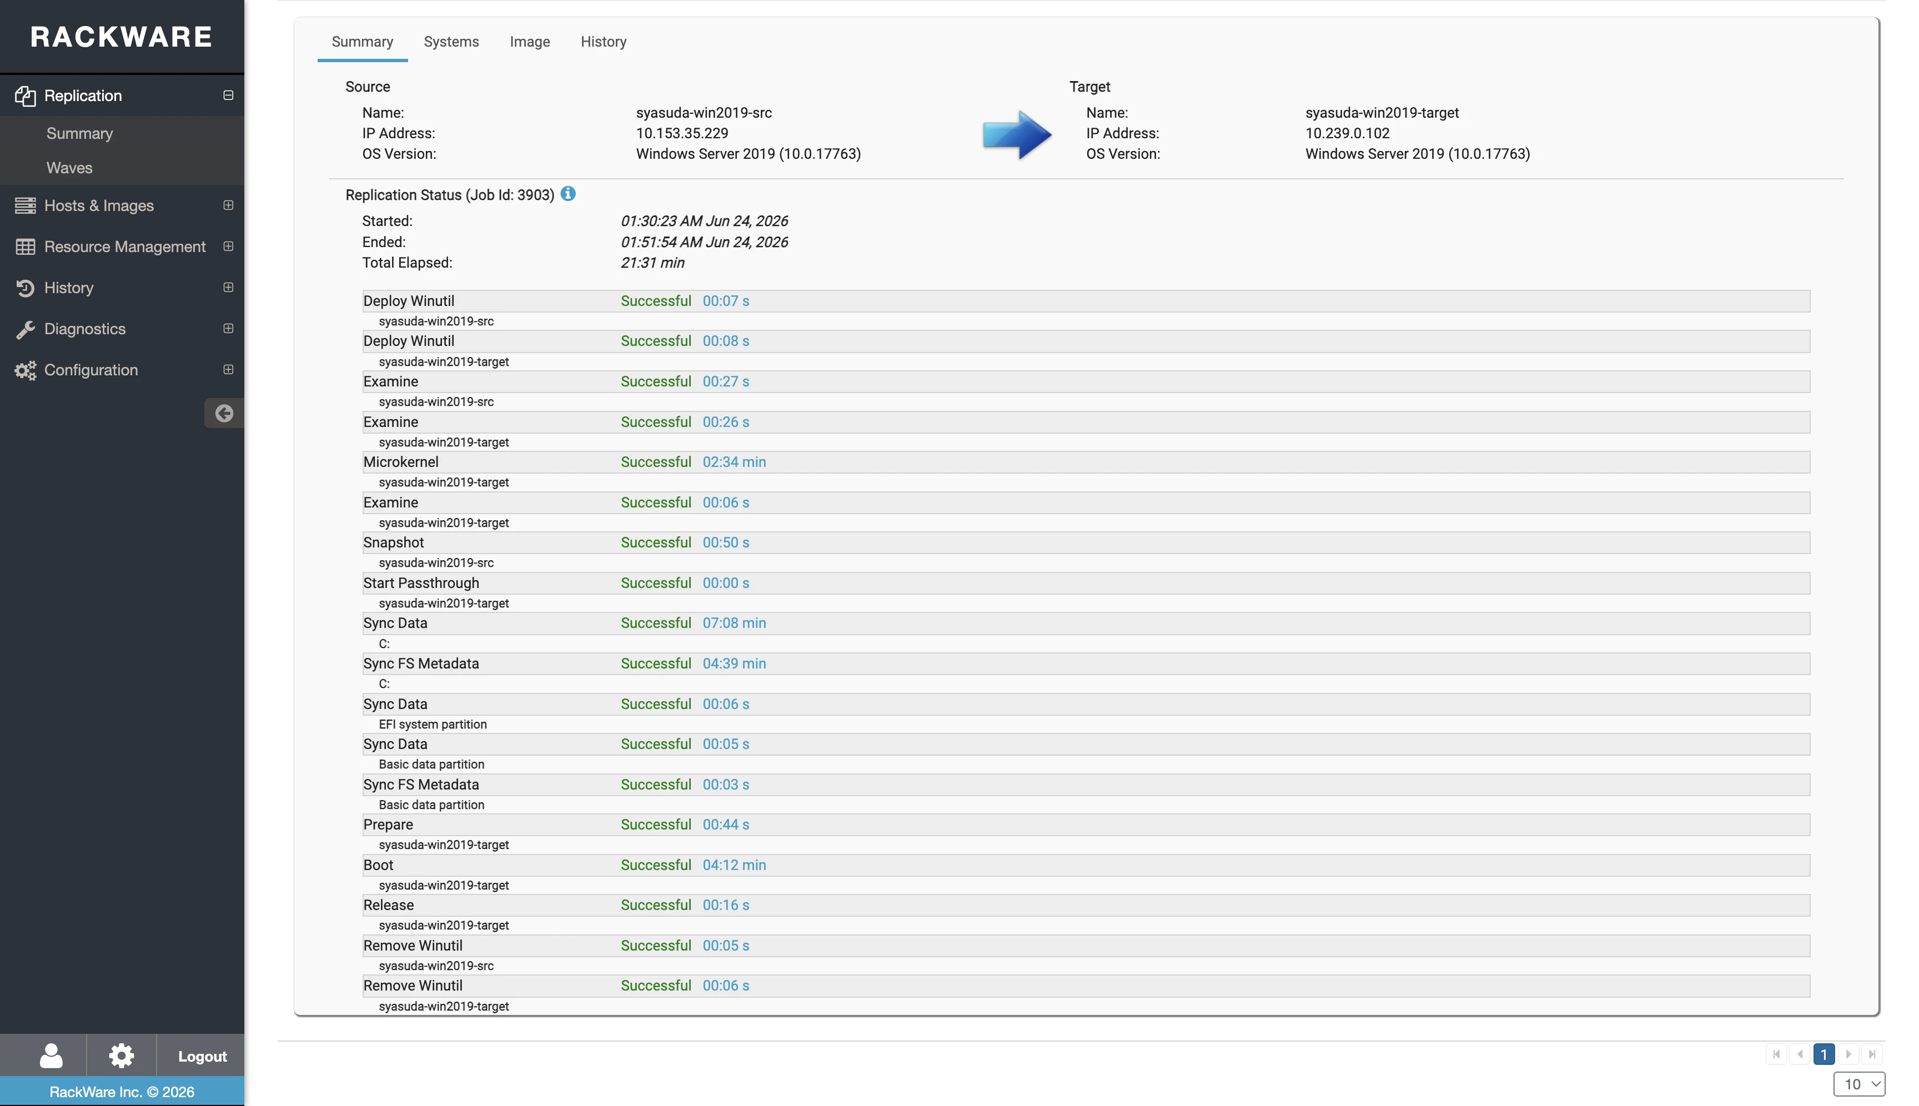Click target name syasuda-win2019-target in header
This screenshot has height=1106, width=1919.
1382,112
